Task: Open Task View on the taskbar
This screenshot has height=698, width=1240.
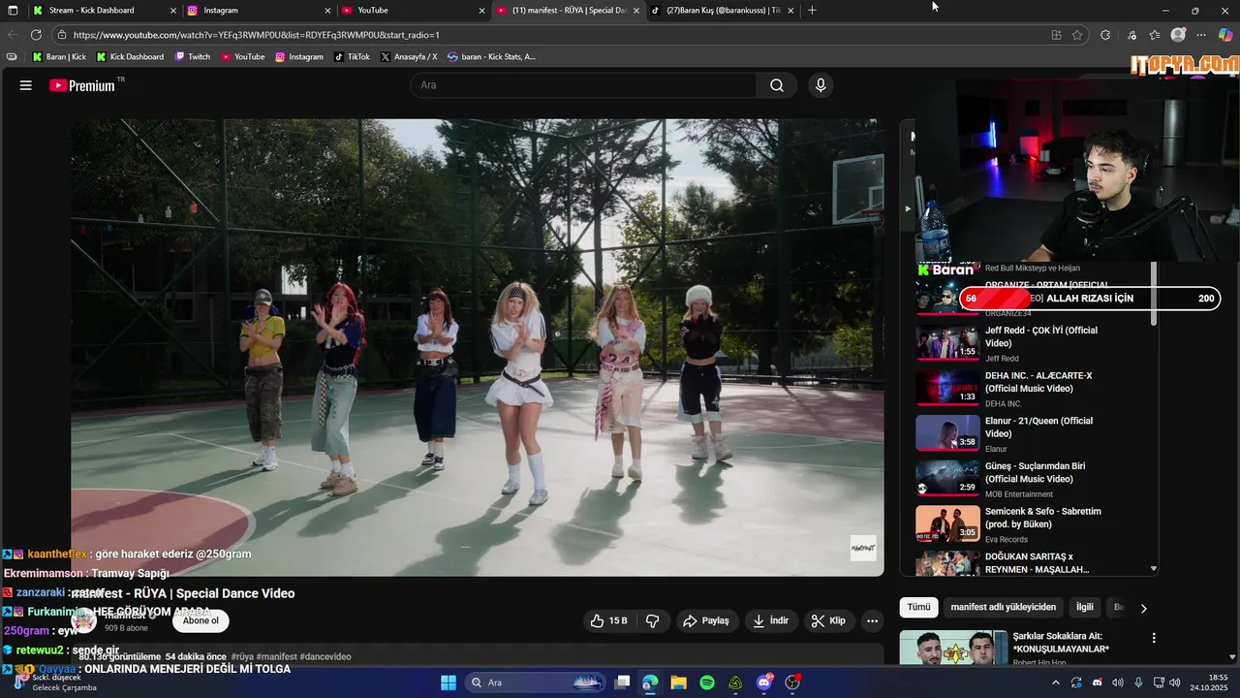Action: click(623, 682)
